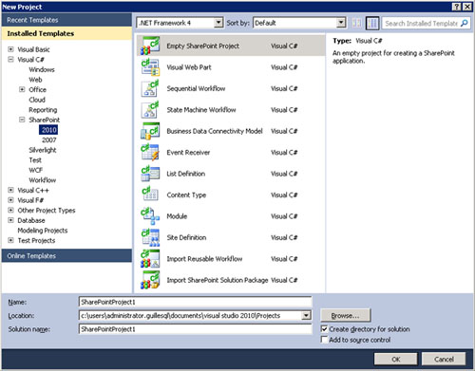The width and height of the screenshot is (475, 371).
Task: Toggle Create directory for solution checkbox
Action: [x=324, y=329]
